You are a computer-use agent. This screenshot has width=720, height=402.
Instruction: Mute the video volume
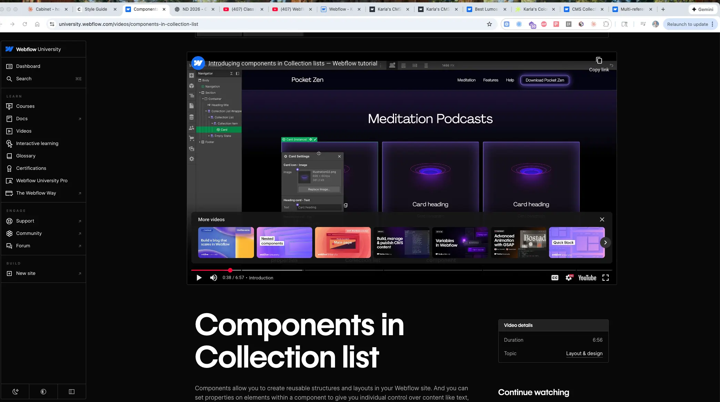pyautogui.click(x=213, y=278)
